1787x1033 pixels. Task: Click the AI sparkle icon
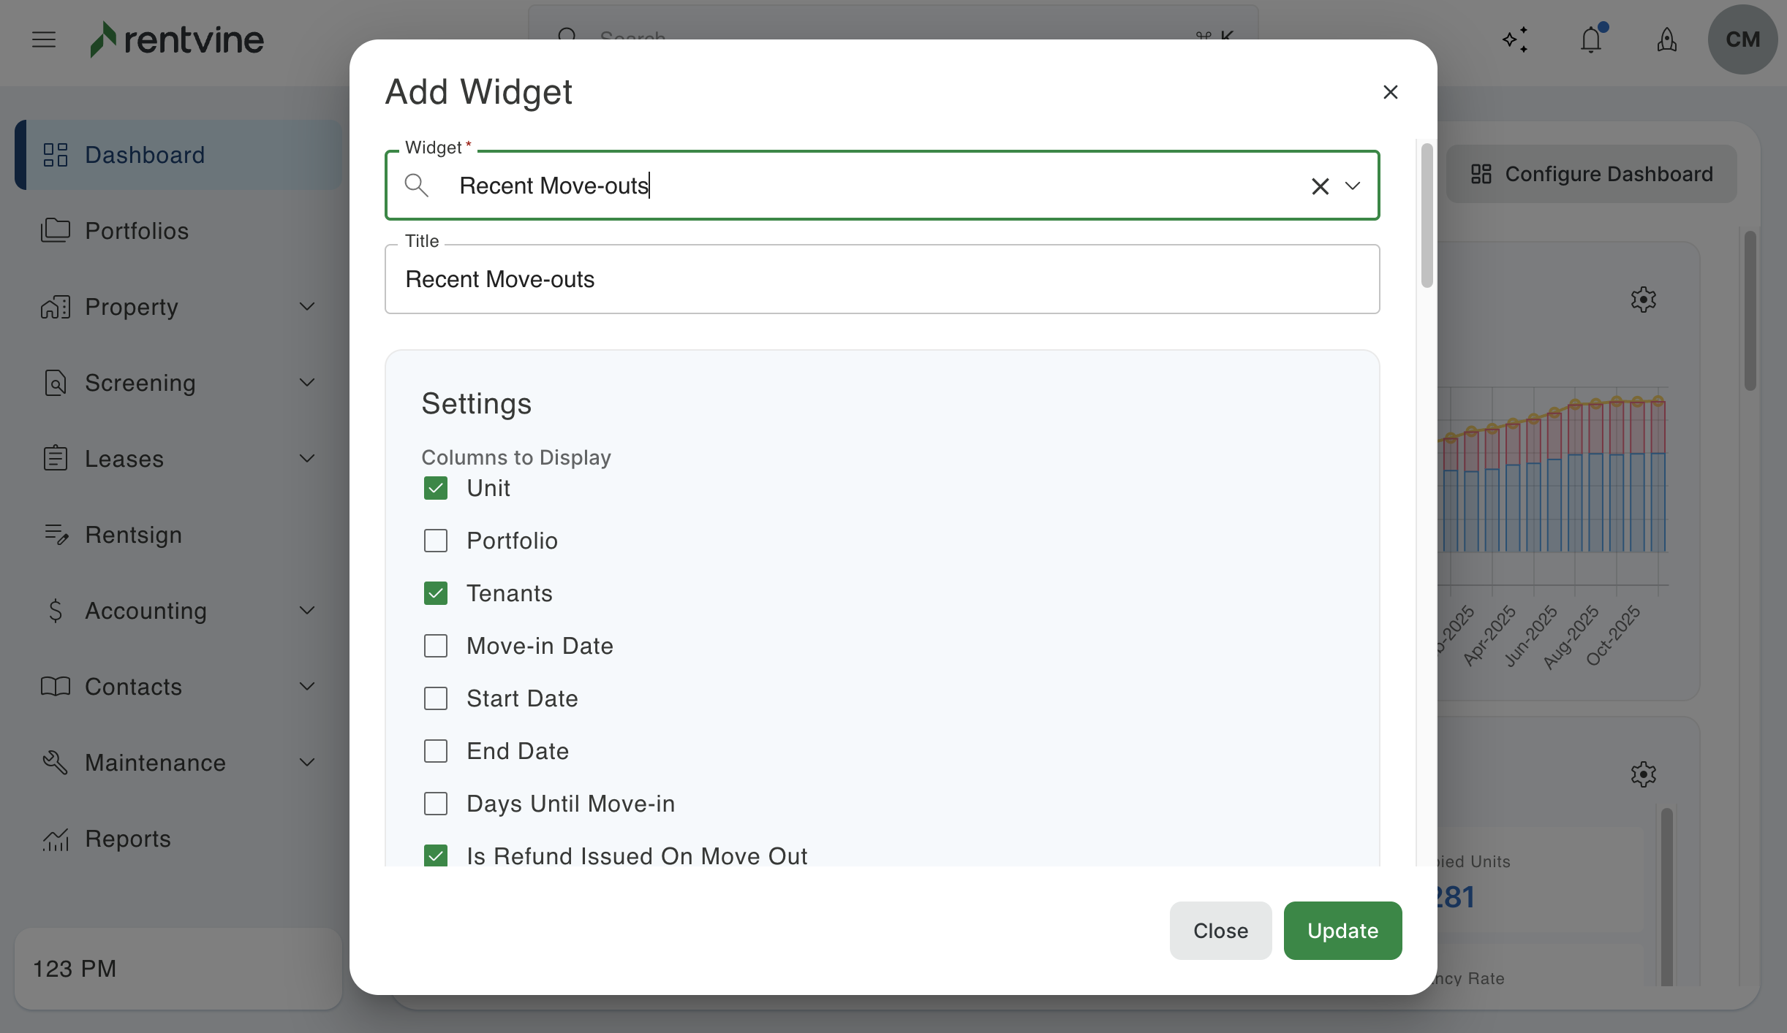point(1515,39)
